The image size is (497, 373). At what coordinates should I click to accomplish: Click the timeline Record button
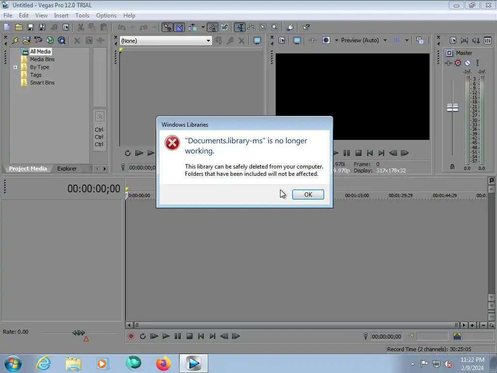131,336
